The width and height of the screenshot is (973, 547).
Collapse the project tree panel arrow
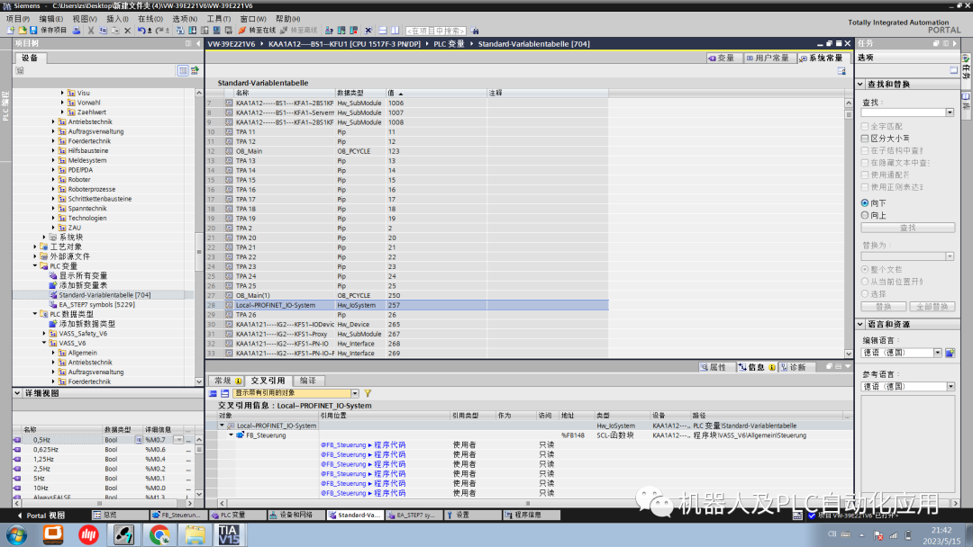point(198,43)
